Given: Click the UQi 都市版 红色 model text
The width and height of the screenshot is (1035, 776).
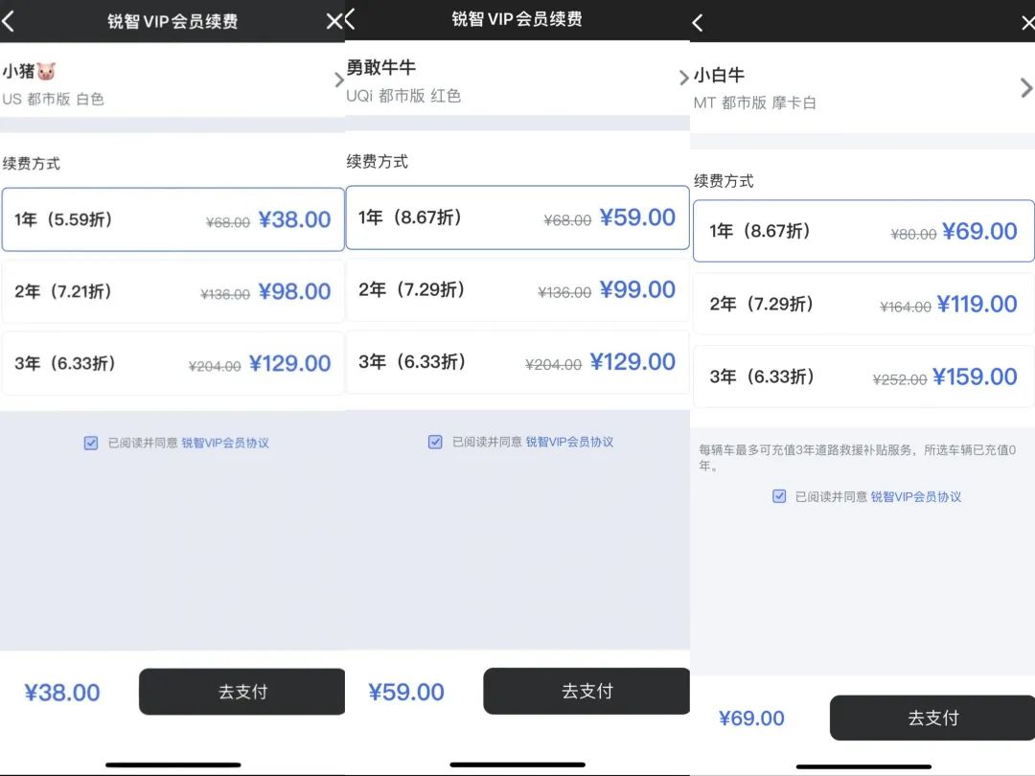Looking at the screenshot, I should 403,96.
